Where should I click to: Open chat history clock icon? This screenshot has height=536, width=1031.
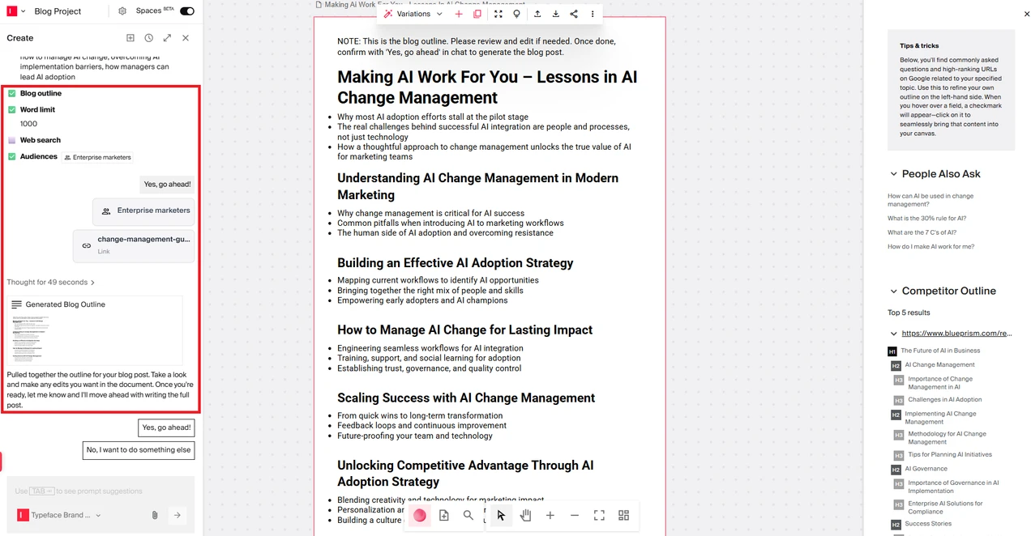pos(149,38)
